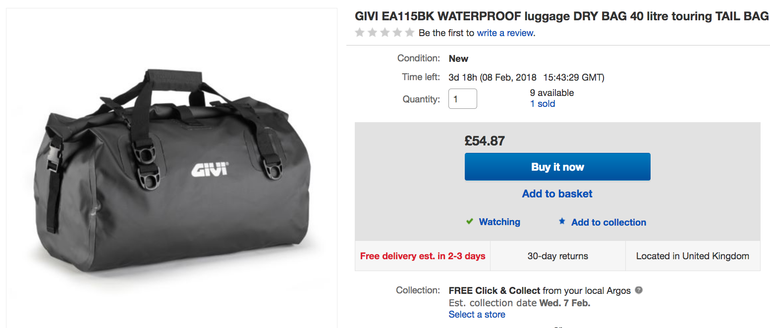Click the Free delivery est. in 2-3 days text

pyautogui.click(x=423, y=256)
